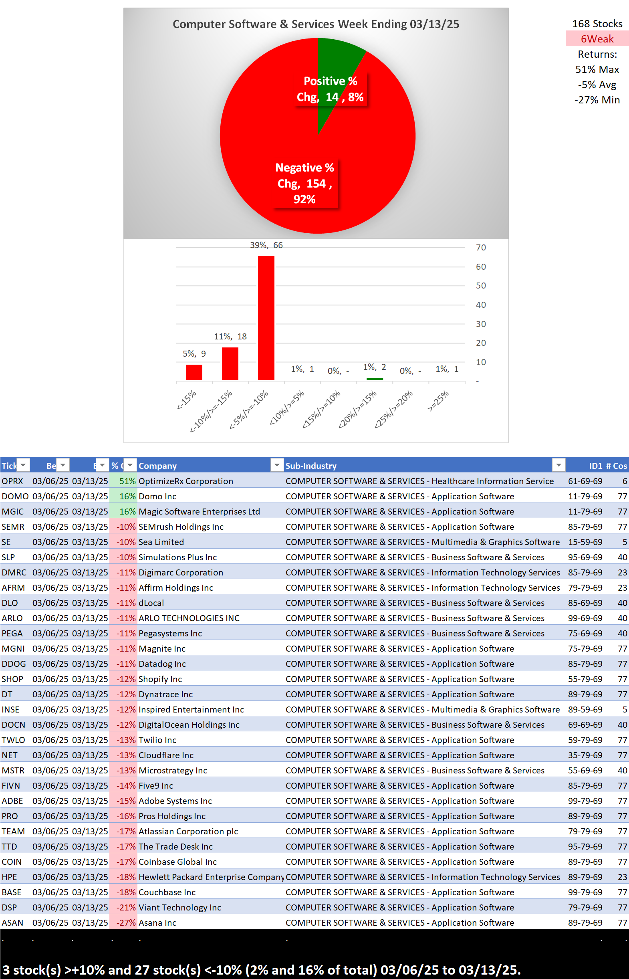Select the Twilio Inc company cell
The height and width of the screenshot is (979, 629).
point(211,740)
